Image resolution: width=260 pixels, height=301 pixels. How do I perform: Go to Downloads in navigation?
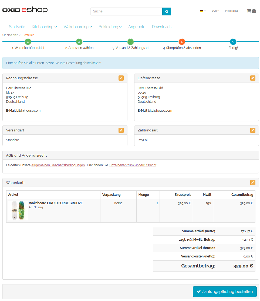click(x=161, y=27)
